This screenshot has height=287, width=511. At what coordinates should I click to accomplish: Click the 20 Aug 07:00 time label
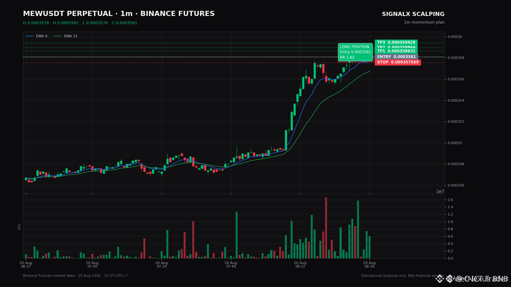click(x=92, y=265)
